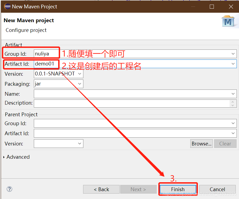Click the Packaging: label
The width and height of the screenshot is (239, 199).
click(17, 84)
